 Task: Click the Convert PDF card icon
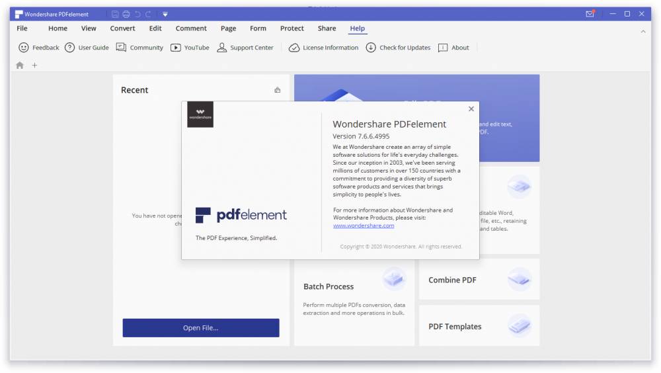point(519,186)
